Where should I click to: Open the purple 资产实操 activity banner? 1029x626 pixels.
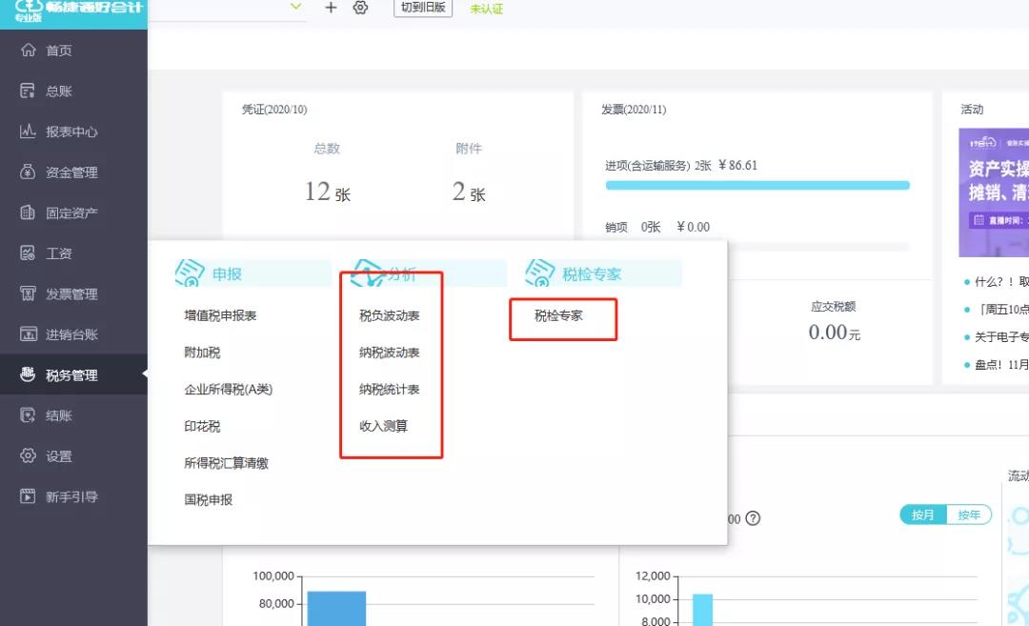(994, 192)
